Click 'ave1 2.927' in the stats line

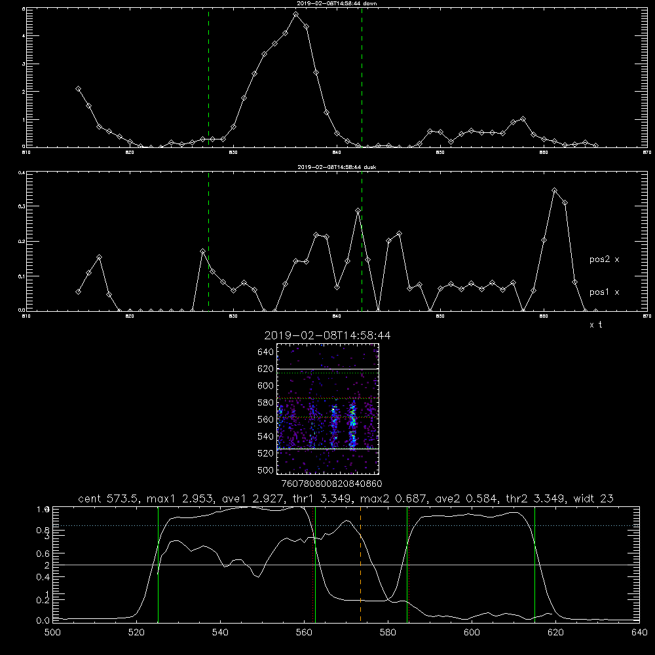pos(253,498)
